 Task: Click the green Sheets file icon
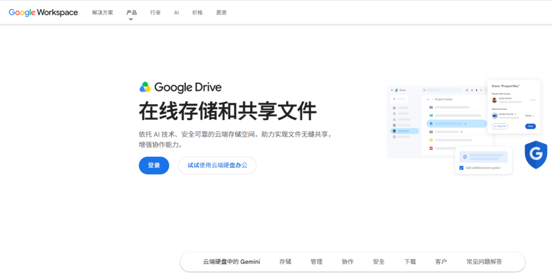(x=431, y=116)
